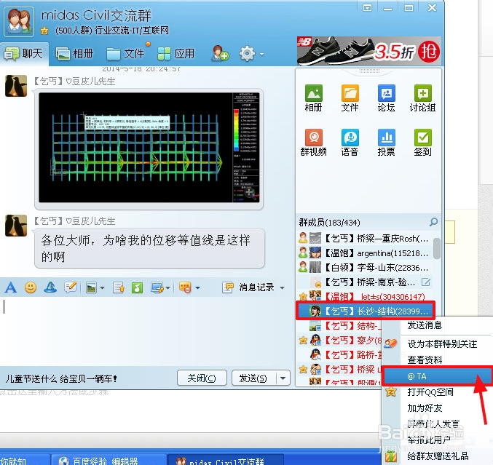Expand screenshot options dropdown arrow
Image resolution: width=493 pixels, height=465 pixels.
tap(167, 287)
